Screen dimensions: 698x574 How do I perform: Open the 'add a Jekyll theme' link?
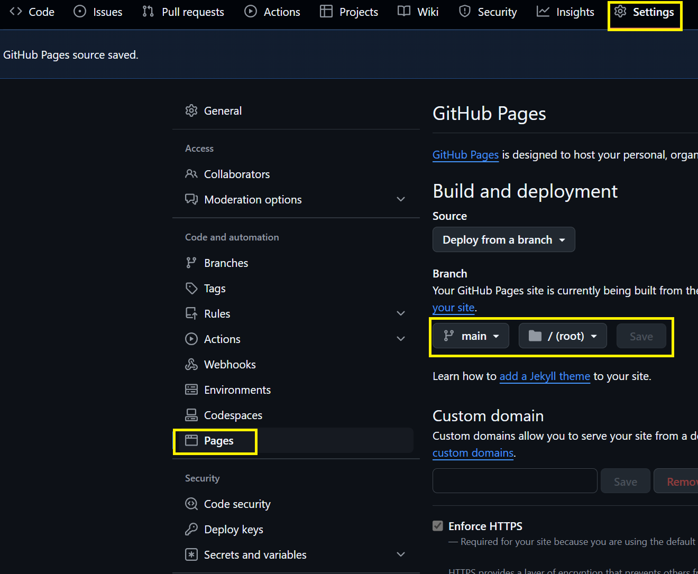545,376
